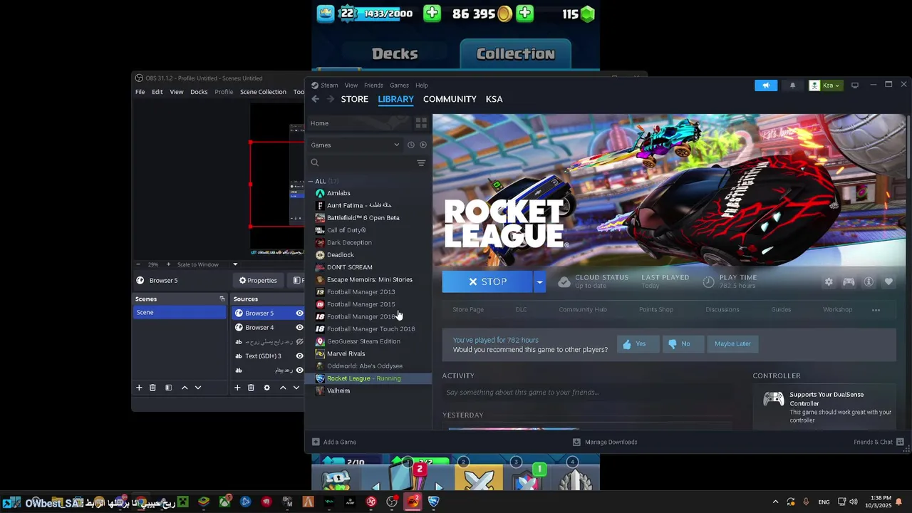Hide Text (GDI+) 3 source
This screenshot has width=912, height=513.
(x=299, y=356)
